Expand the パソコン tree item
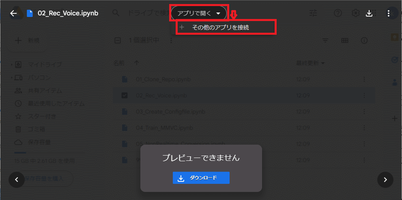 pyautogui.click(x=12, y=78)
